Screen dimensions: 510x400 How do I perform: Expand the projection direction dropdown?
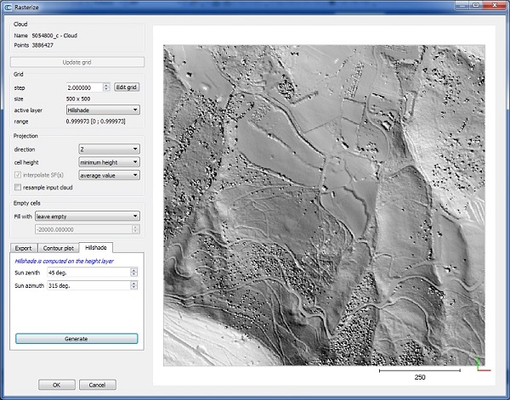pos(110,149)
